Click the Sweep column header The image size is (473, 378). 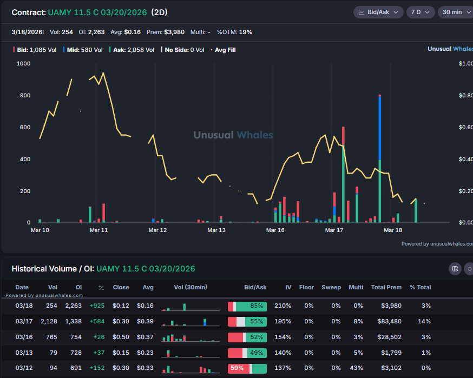click(331, 287)
